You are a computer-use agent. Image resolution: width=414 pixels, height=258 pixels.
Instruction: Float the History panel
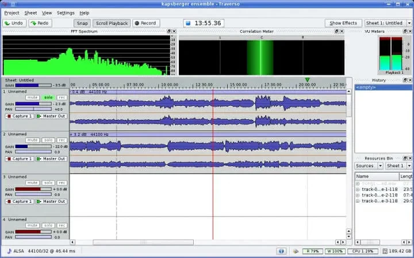pyautogui.click(x=404, y=80)
